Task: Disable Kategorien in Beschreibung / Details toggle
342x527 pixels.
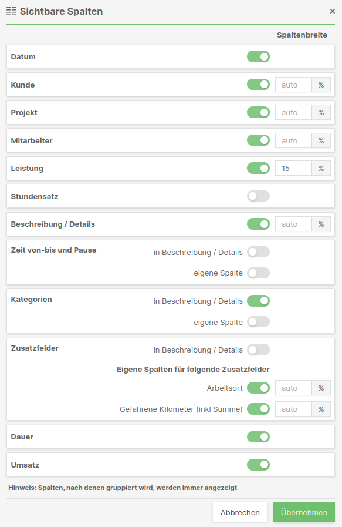Action: 258,301
